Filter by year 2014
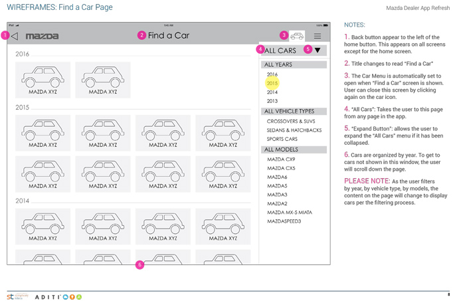The image size is (455, 301). tap(272, 92)
